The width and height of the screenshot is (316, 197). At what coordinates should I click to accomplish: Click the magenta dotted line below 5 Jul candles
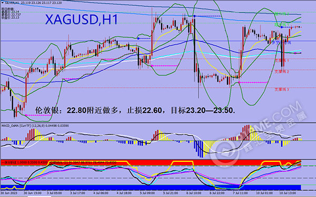pyautogui.click(x=164, y=66)
